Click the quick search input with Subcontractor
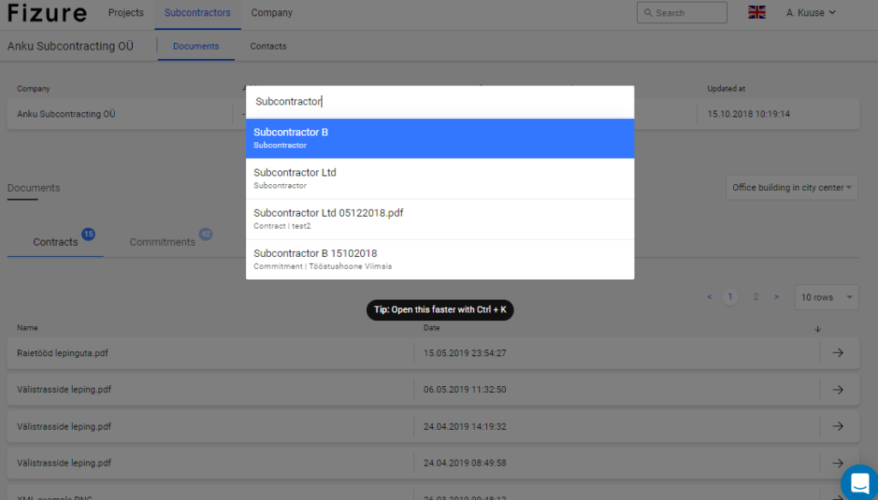This screenshot has height=500, width=878. click(440, 101)
